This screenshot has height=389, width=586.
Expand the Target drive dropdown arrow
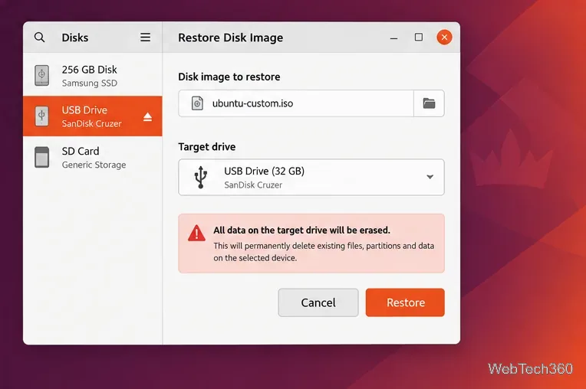point(430,177)
